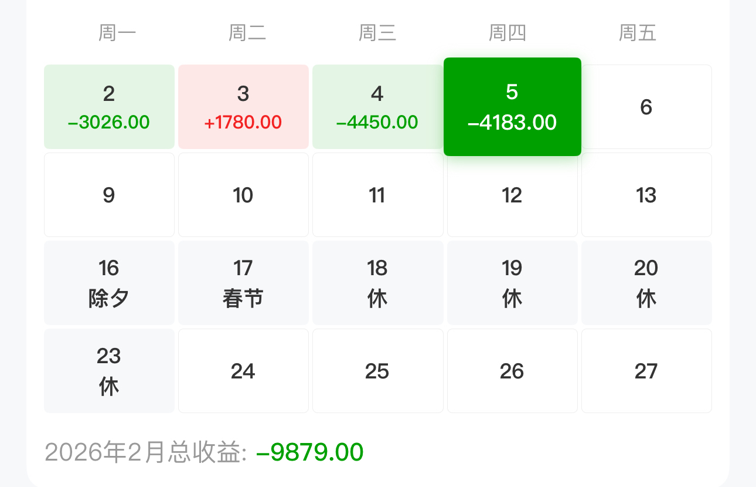Click monthly total -9879.00 value
Viewport: 756px width, 487px height.
[310, 452]
